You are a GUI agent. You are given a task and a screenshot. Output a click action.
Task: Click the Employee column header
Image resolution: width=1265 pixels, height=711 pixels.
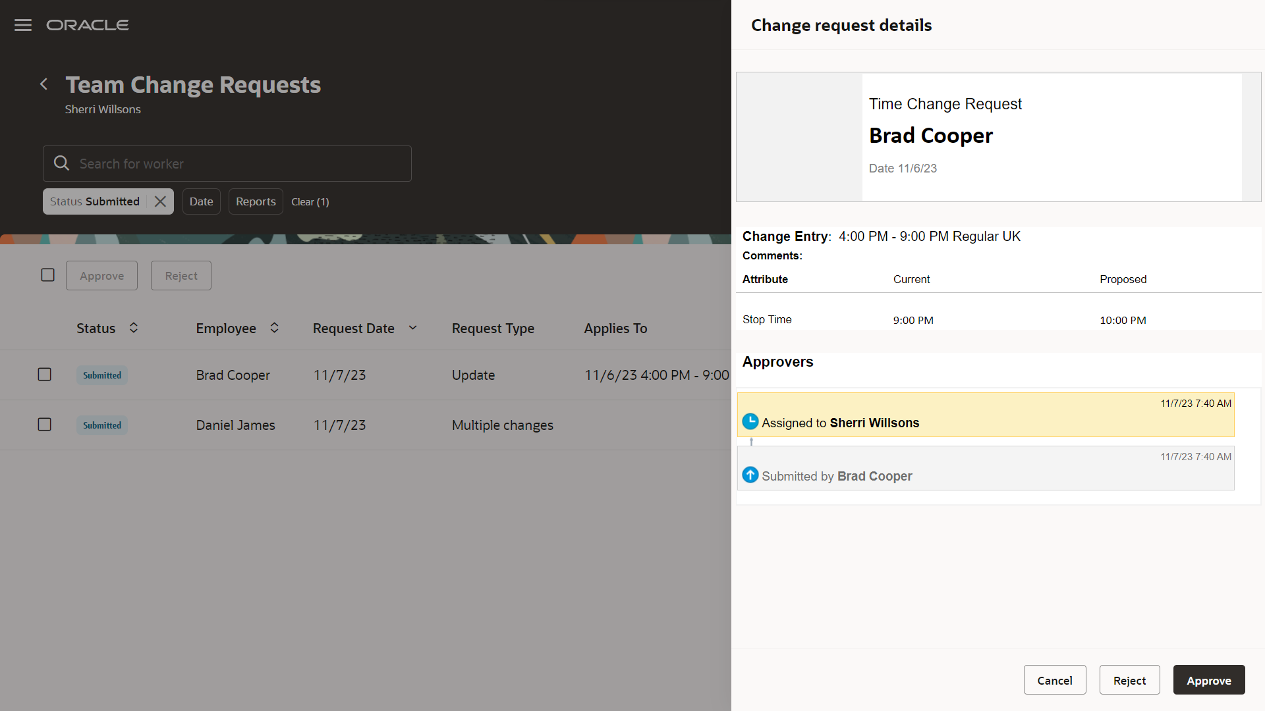coord(226,328)
